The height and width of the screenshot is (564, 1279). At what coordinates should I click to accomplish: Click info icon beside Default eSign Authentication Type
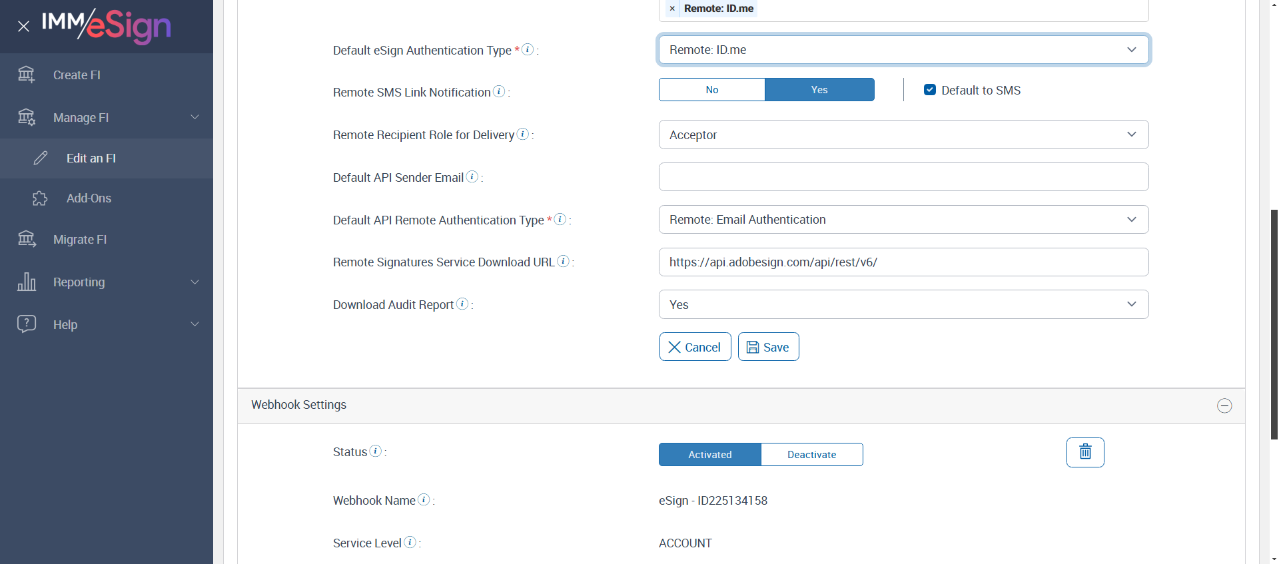pos(528,49)
